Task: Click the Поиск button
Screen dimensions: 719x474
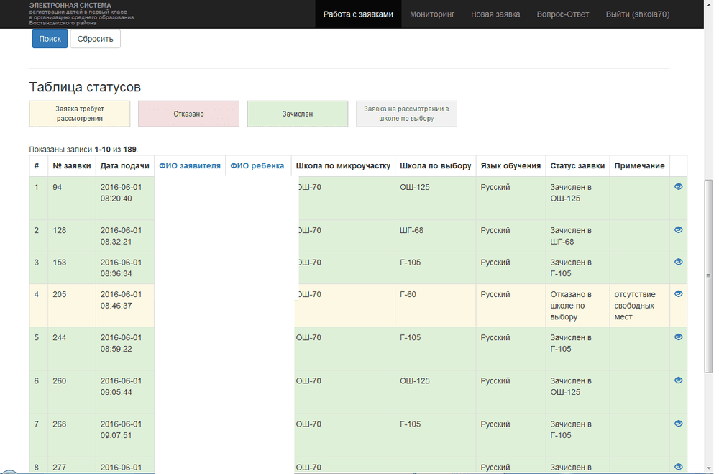Action: pos(50,39)
